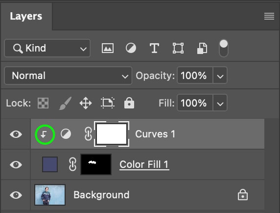This screenshot has width=280, height=213.
Task: Lock image pixels brush icon
Action: [66, 103]
